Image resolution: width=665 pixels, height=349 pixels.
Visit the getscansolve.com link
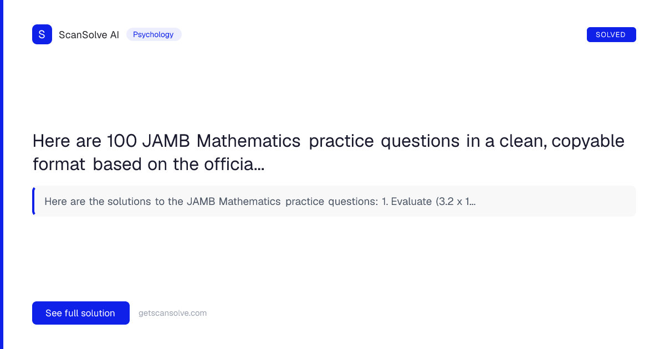pyautogui.click(x=172, y=313)
